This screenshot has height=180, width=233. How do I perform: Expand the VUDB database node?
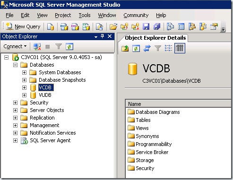tap(24, 95)
